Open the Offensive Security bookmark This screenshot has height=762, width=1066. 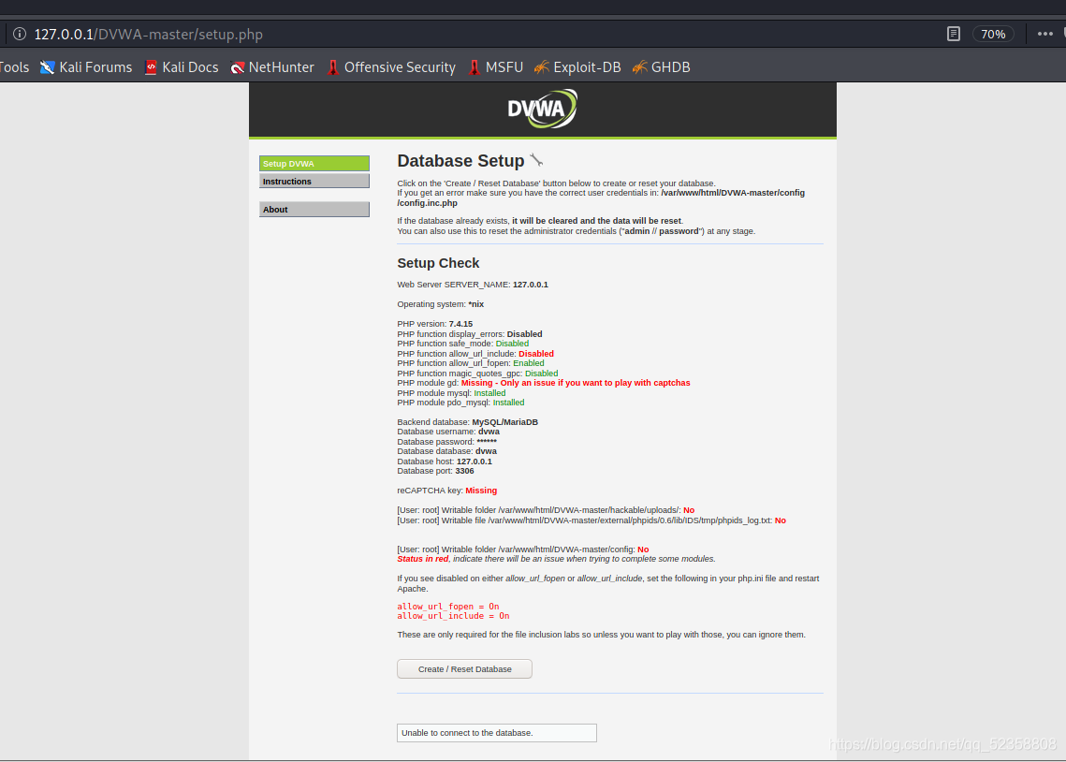(x=391, y=67)
